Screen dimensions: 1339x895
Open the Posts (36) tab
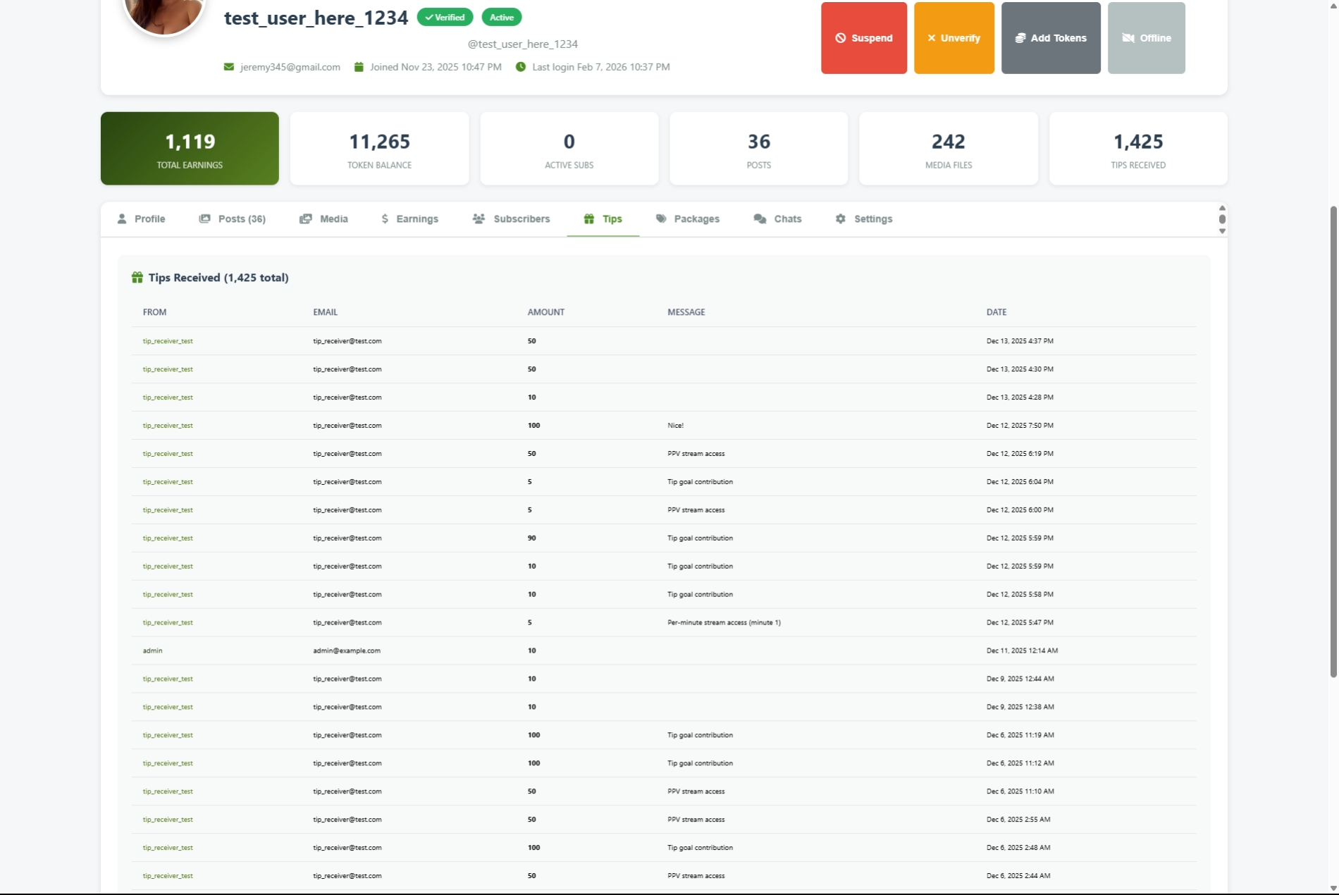click(x=232, y=219)
